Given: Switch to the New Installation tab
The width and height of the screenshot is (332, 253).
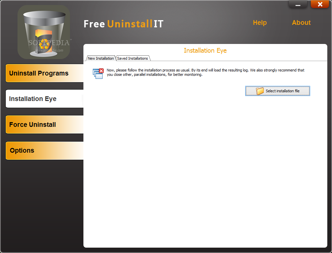Looking at the screenshot, I should pyautogui.click(x=101, y=58).
